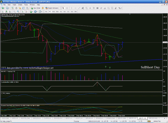Switch to the GBPUSD,Daily chart tab

[153, 118]
